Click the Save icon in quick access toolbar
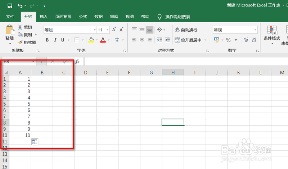 [10, 6]
